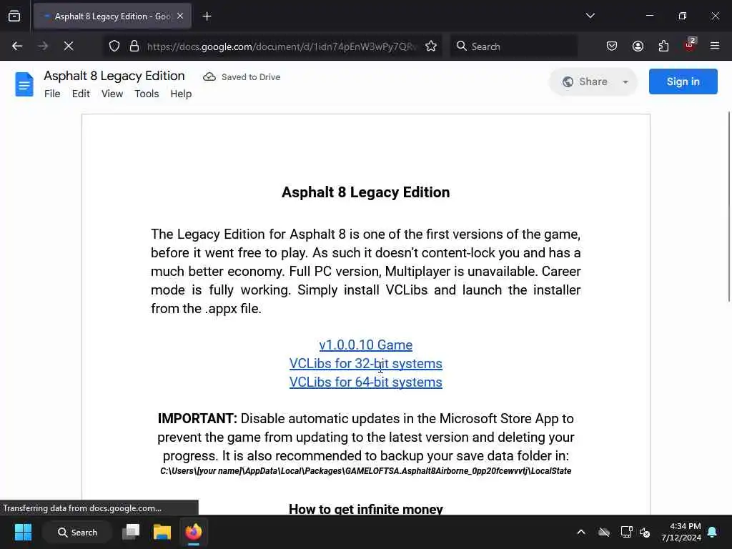This screenshot has height=549, width=732.
Task: Bookmark this page with the star icon
Action: point(431,46)
